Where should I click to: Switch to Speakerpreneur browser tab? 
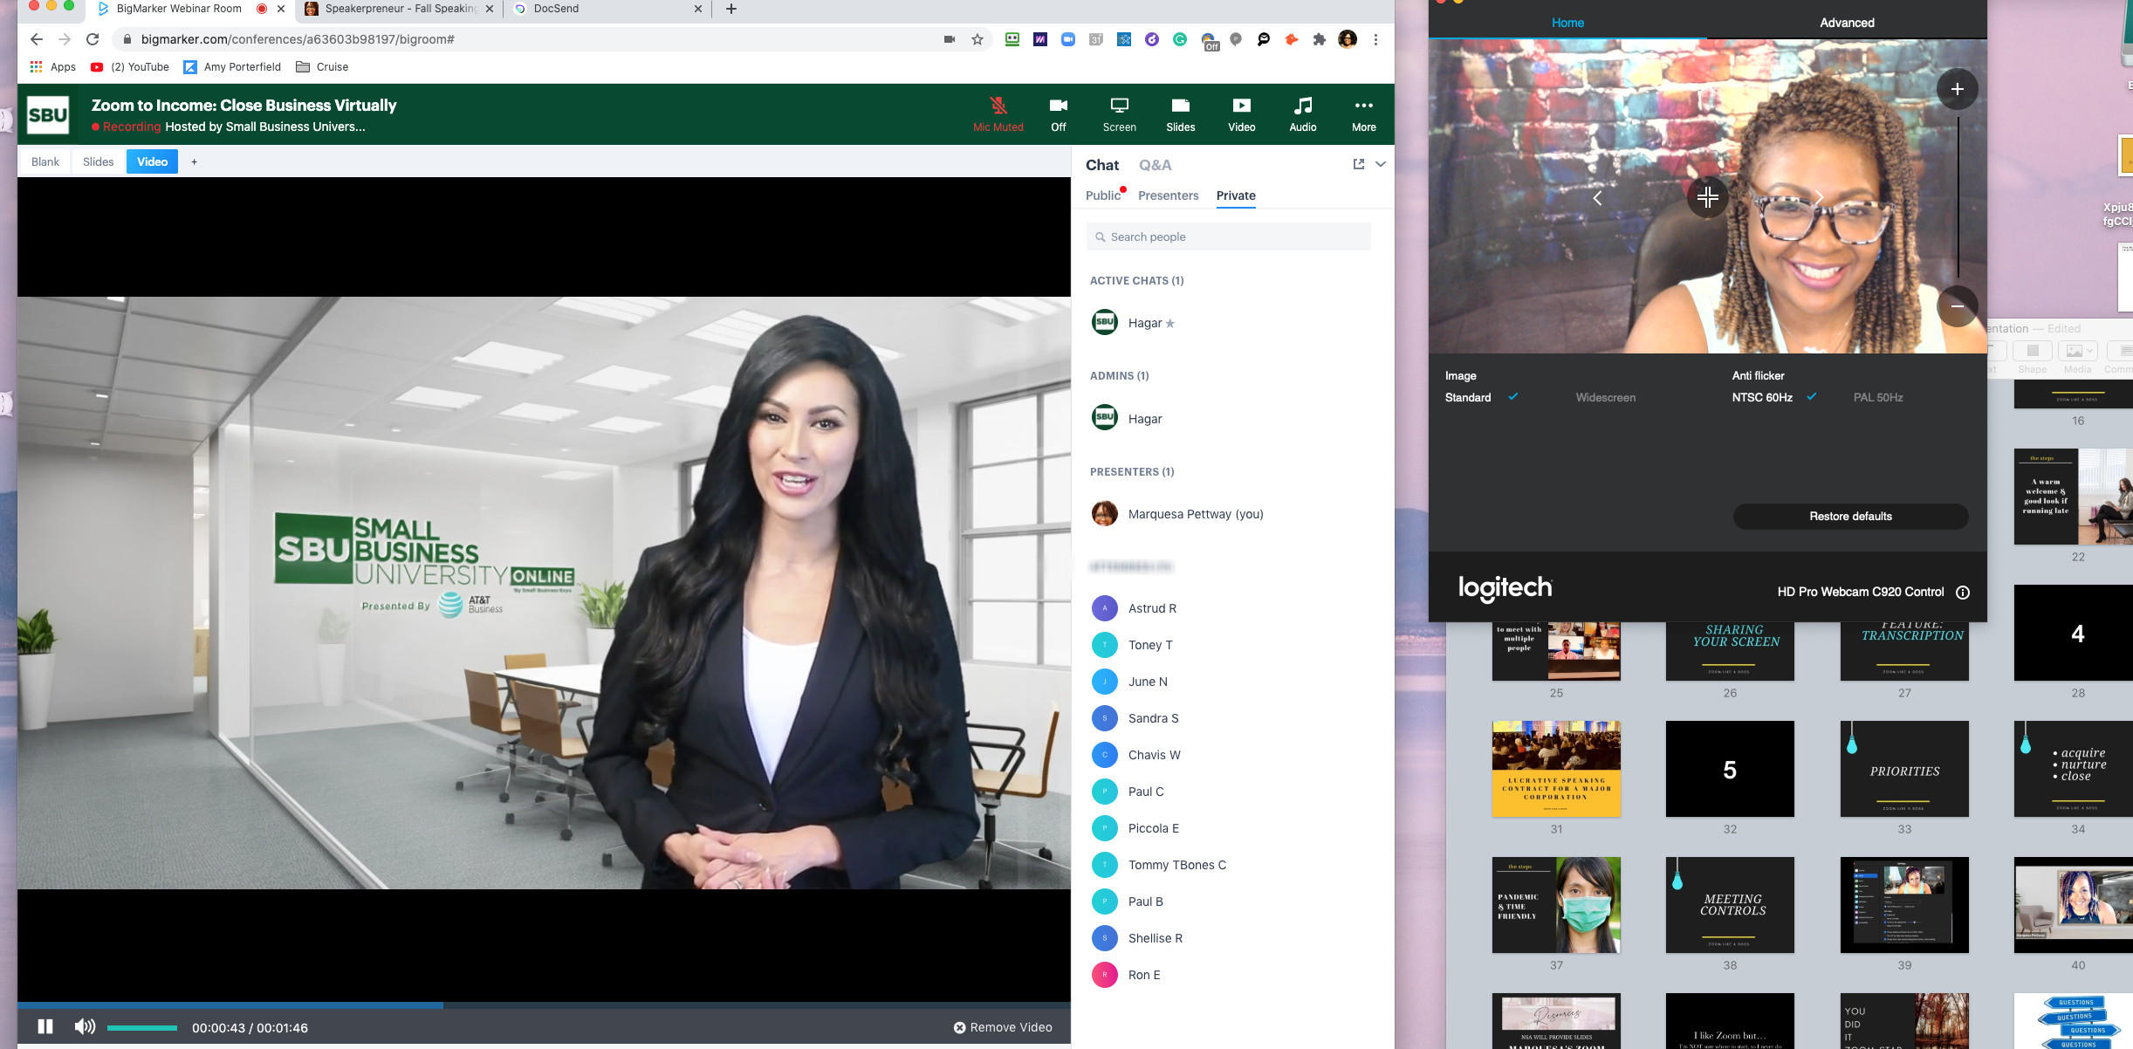(x=398, y=9)
